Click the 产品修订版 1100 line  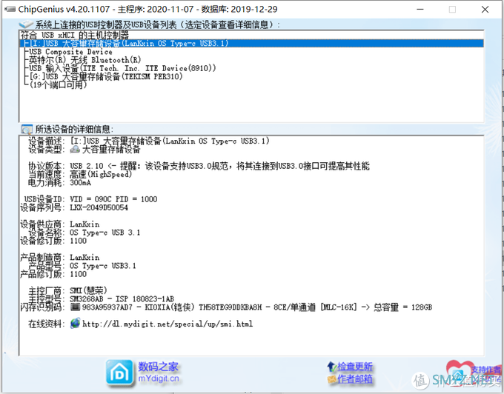click(x=53, y=274)
